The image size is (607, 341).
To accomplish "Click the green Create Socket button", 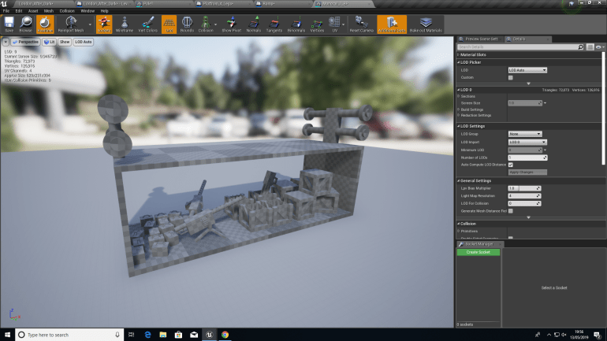I will [x=478, y=252].
